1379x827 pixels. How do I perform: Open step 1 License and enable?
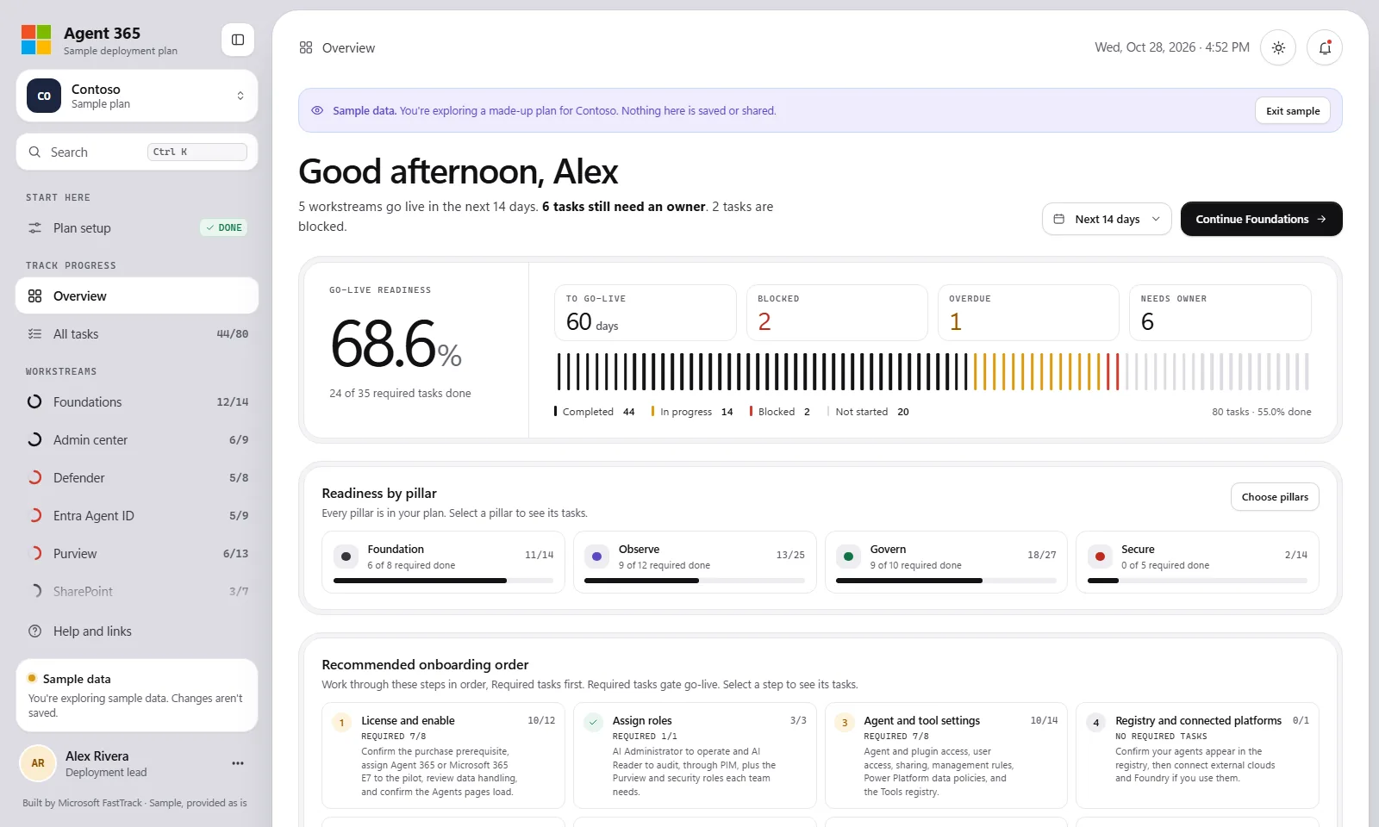(x=443, y=755)
